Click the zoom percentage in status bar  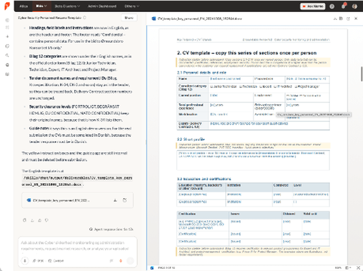coord(338,268)
